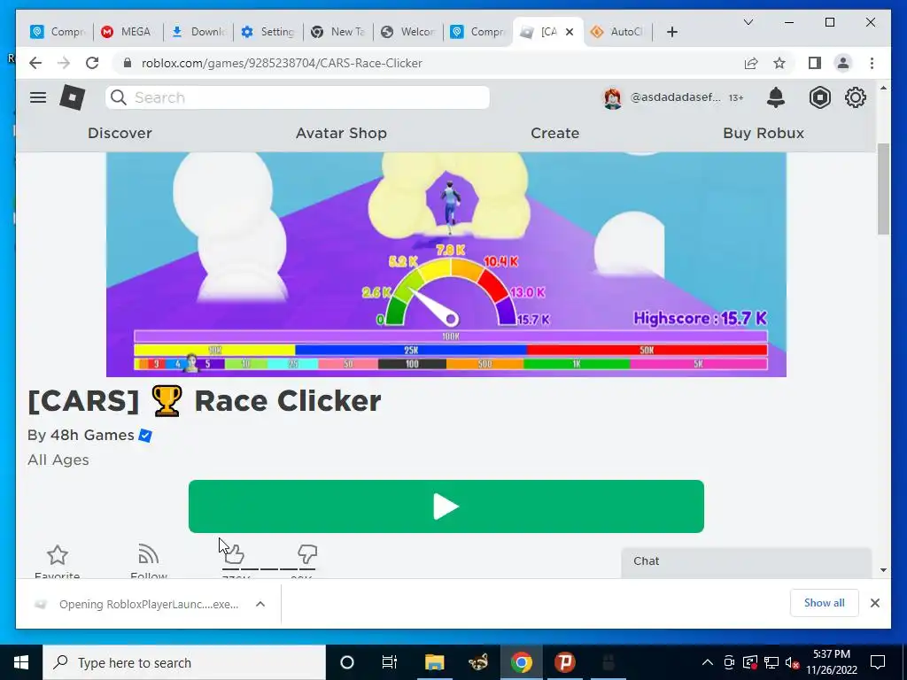This screenshot has height=680, width=907.
Task: Open Chrome tab search chevron
Action: click(x=748, y=22)
